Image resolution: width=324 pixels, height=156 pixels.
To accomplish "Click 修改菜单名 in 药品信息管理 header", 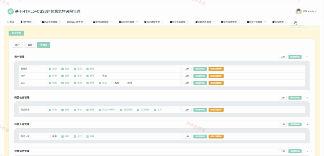I will [x=295, y=98].
